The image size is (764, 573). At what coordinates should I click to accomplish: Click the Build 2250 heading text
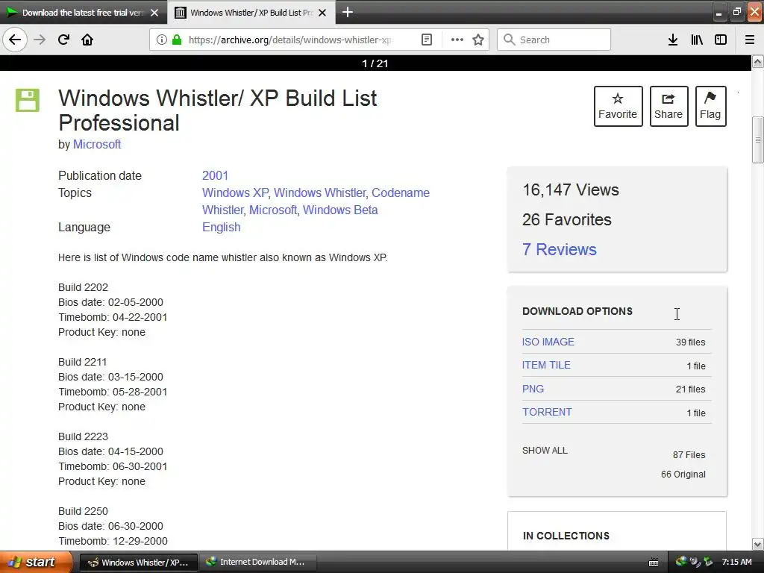pyautogui.click(x=84, y=510)
